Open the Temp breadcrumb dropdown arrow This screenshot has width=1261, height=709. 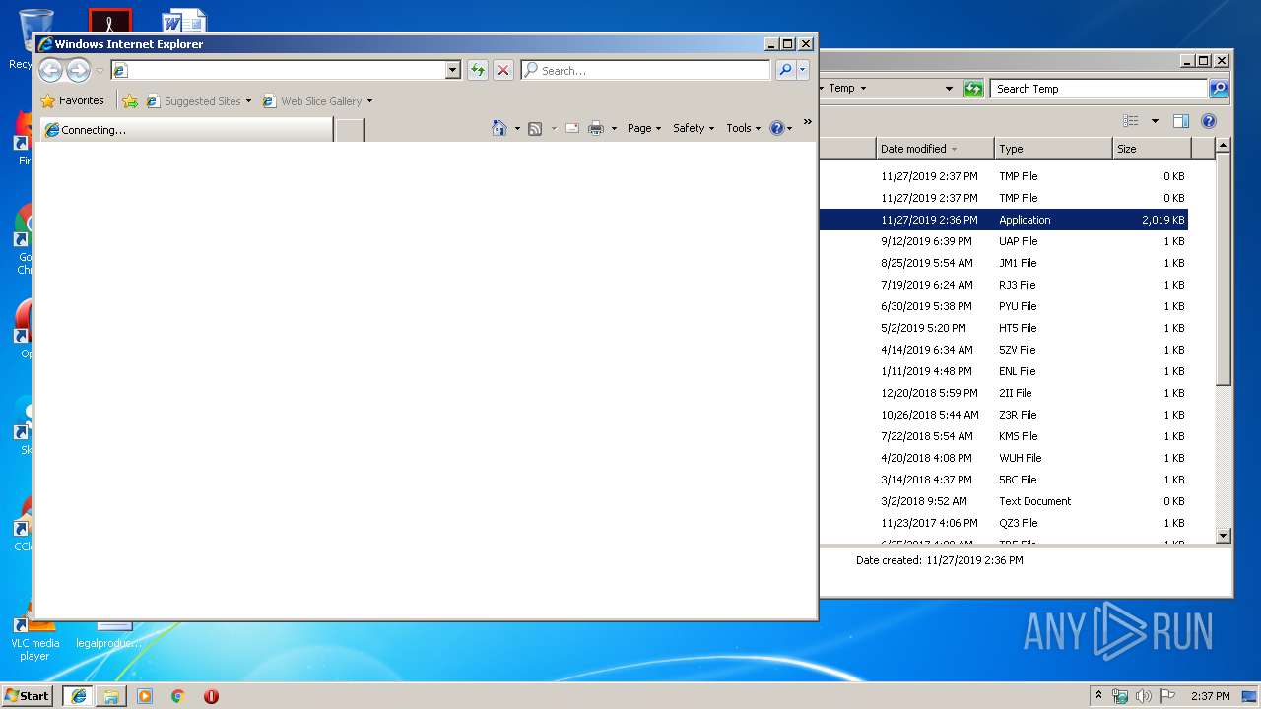click(863, 89)
